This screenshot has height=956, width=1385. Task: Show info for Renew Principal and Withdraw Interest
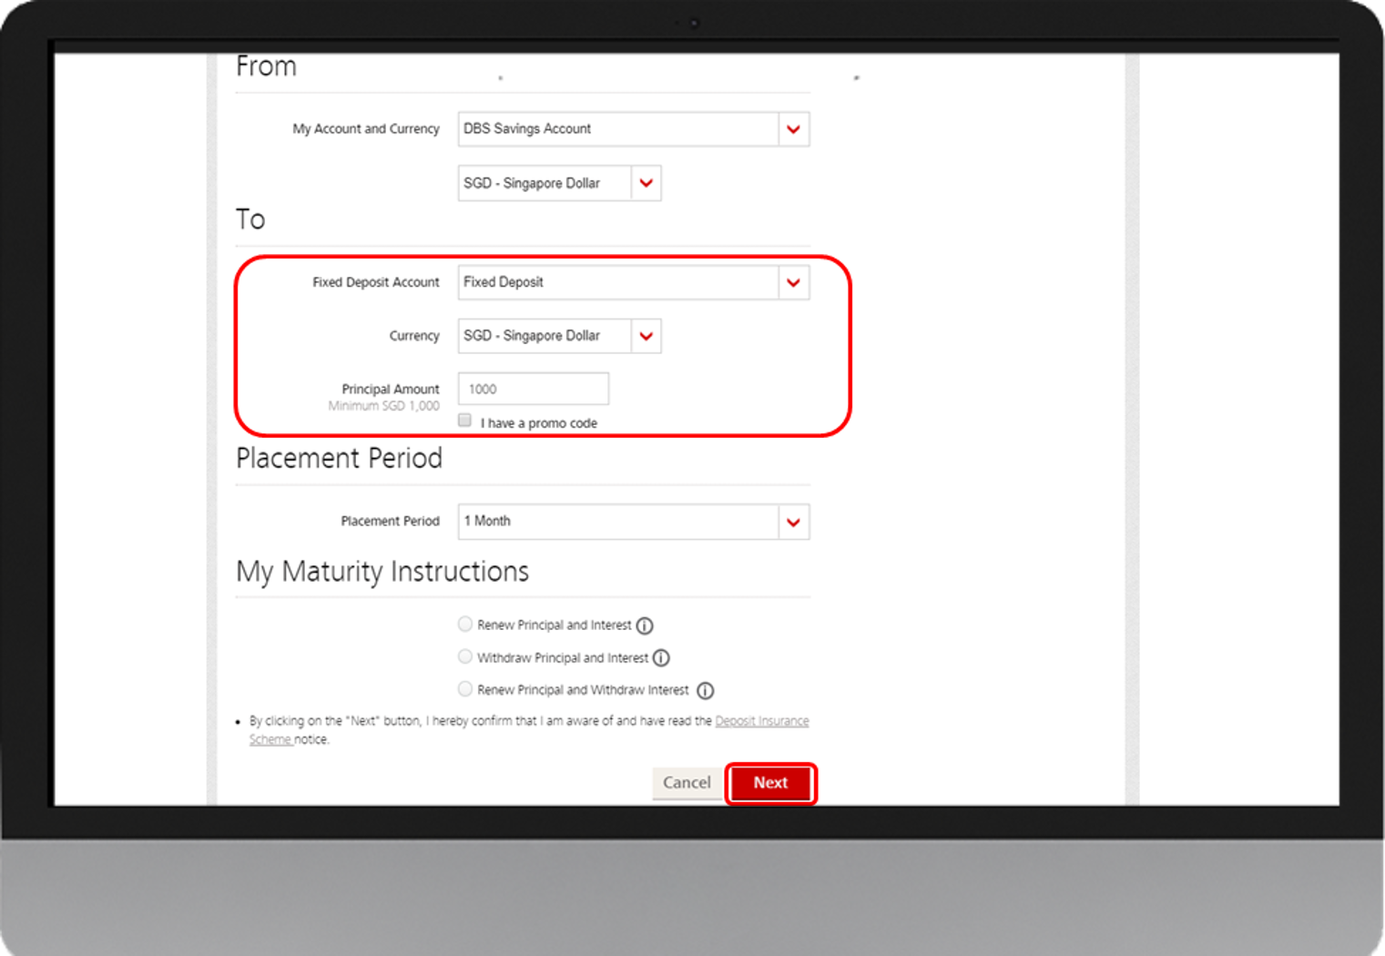pyautogui.click(x=705, y=690)
